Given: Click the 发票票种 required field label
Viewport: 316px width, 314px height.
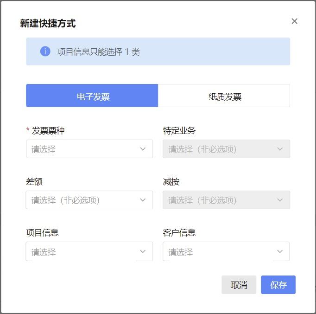Looking at the screenshot, I should (x=48, y=131).
